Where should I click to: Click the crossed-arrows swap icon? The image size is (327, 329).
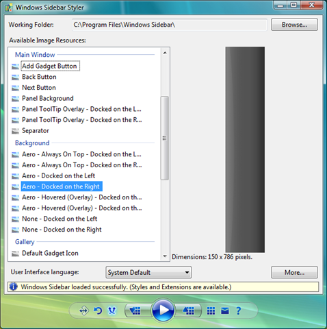click(112, 310)
